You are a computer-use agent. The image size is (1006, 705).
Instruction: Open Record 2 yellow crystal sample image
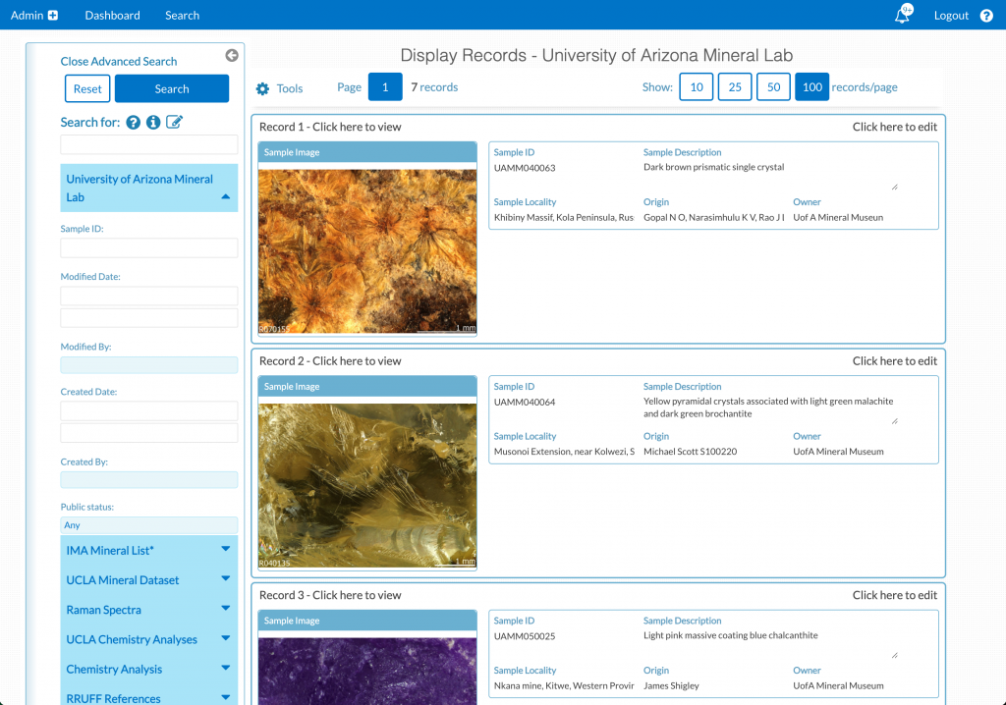pos(367,485)
